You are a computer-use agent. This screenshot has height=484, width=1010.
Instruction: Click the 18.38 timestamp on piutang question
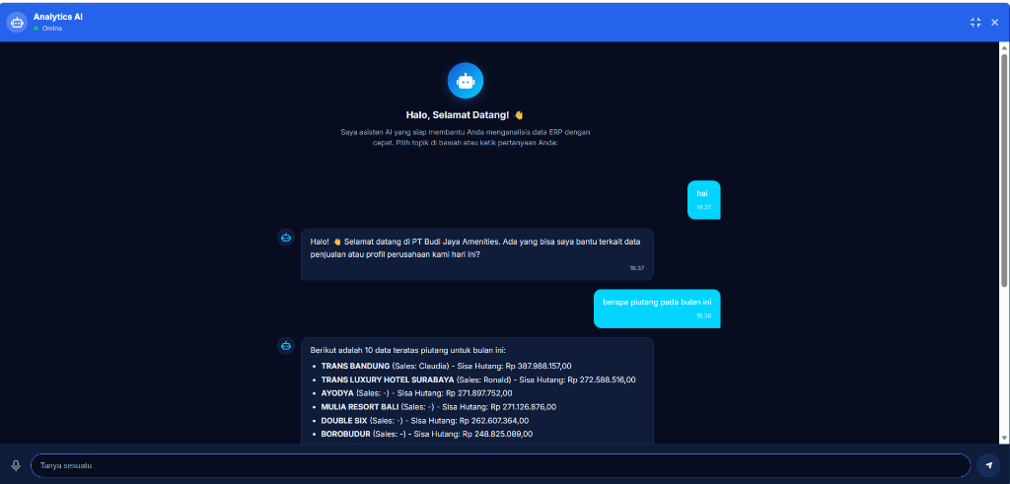point(703,316)
